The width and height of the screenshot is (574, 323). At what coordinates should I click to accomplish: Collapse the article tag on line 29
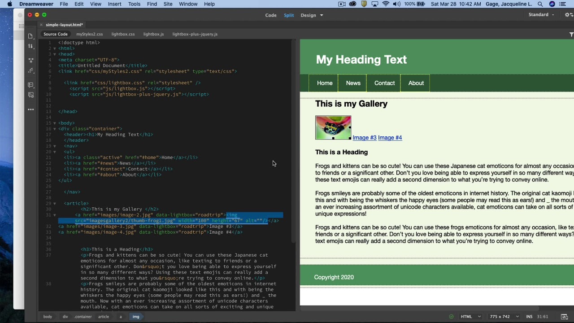pos(55,203)
